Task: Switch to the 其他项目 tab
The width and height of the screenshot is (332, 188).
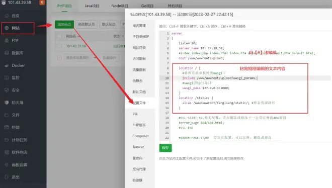Action: (x=175, y=6)
